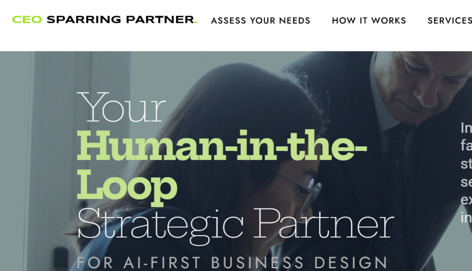472x271 pixels.
Task: Click the "Strategic Partner" heading text
Action: pyautogui.click(x=236, y=225)
